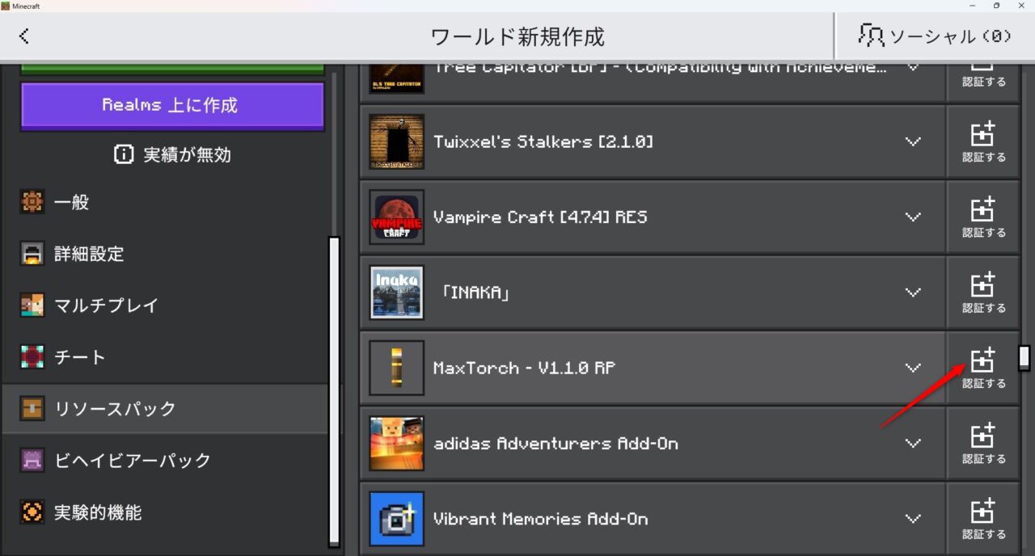Image resolution: width=1035 pixels, height=556 pixels.
Task: Click the Realms 上に作成 button
Action: coord(172,106)
